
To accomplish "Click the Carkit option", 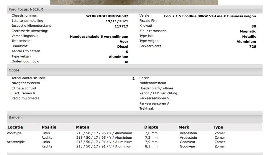I will (144, 78).
